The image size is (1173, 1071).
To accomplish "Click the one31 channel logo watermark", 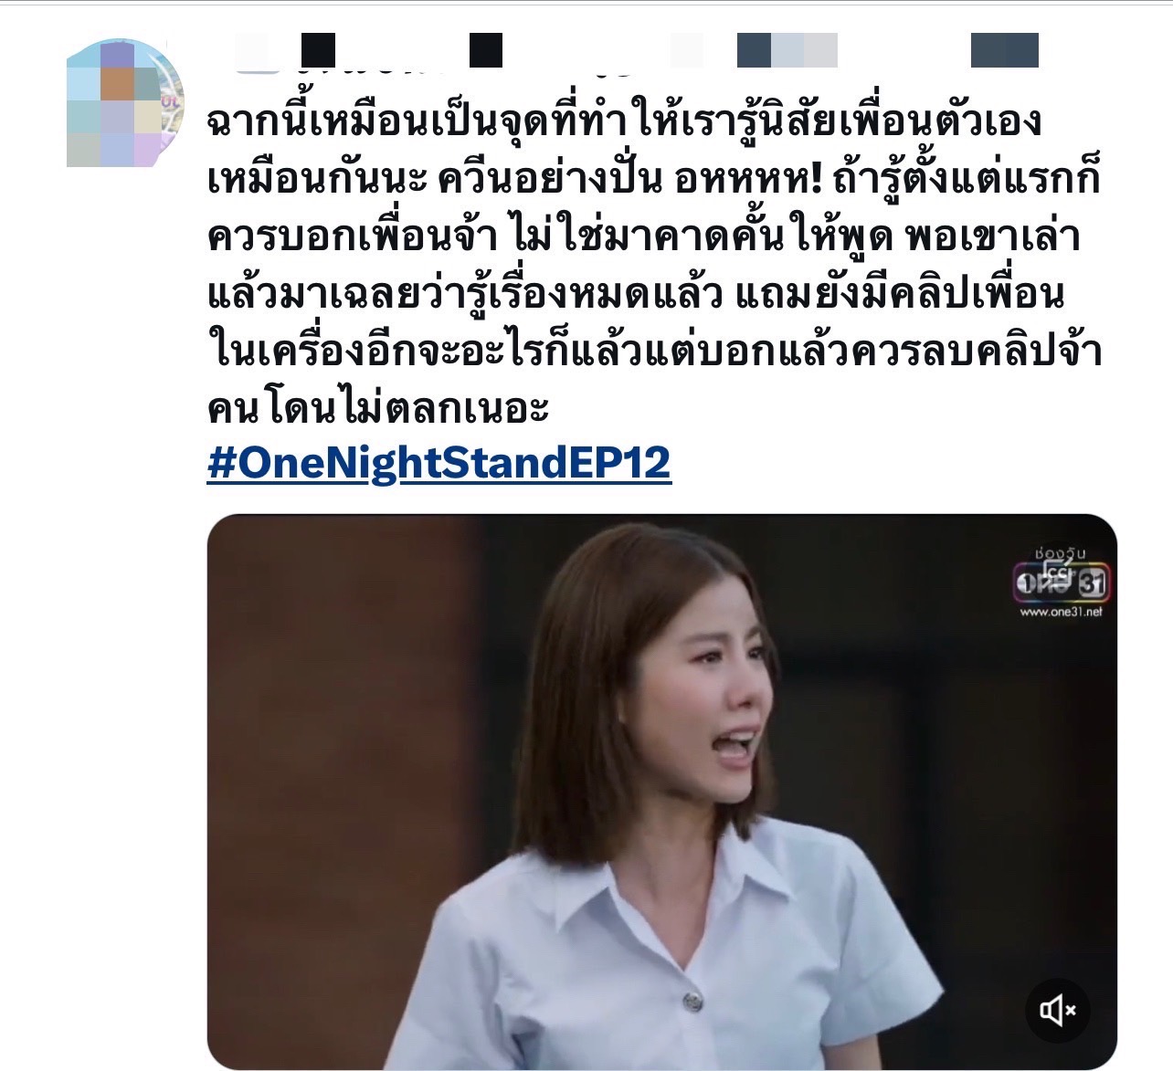I will 1061,581.
